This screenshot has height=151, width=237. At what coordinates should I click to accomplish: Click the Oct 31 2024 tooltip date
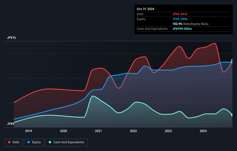(x=145, y=9)
